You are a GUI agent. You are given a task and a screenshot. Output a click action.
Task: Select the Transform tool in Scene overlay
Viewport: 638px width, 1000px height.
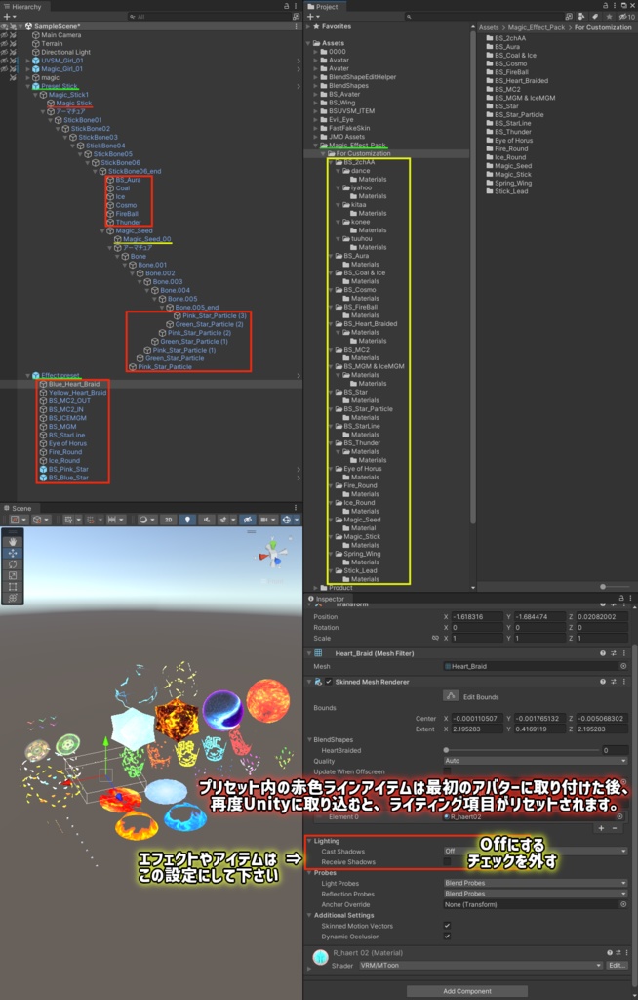[12, 599]
